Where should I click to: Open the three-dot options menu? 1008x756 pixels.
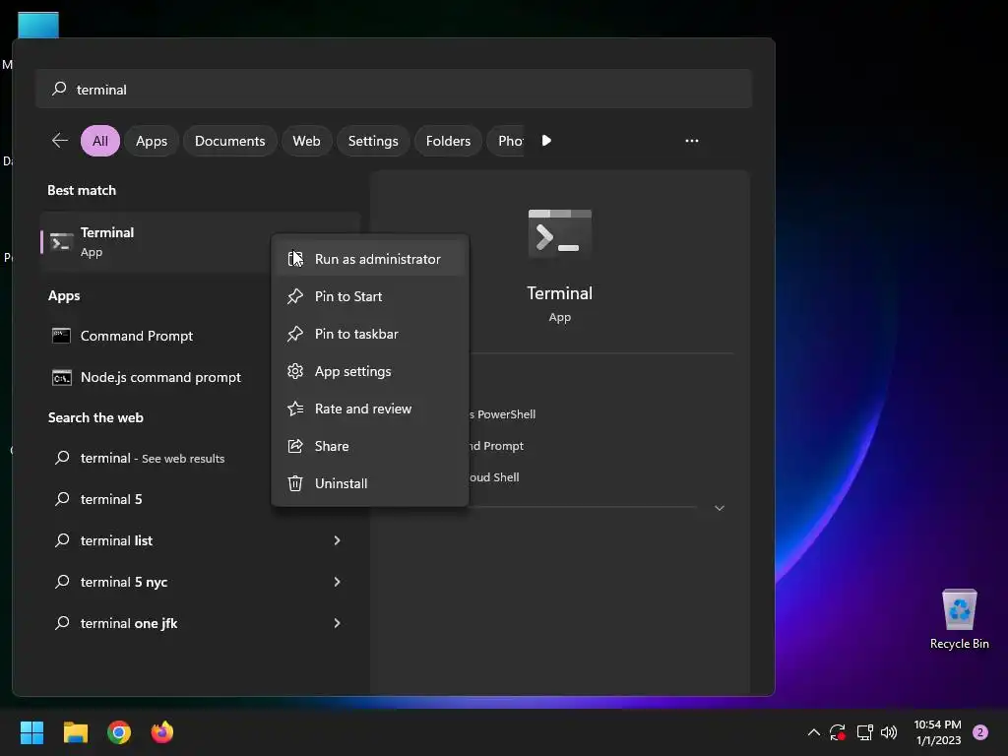coord(692,140)
